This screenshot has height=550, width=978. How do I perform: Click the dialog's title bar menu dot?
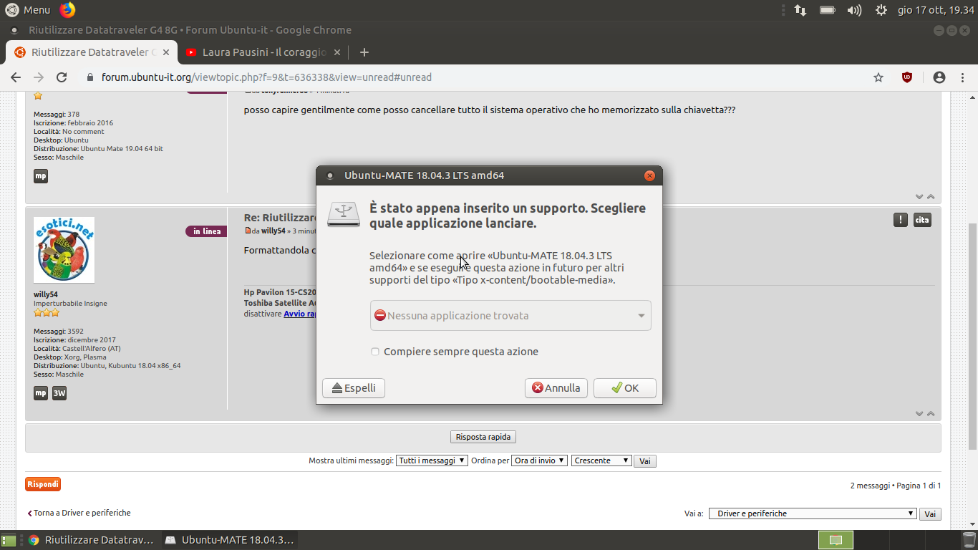click(330, 175)
